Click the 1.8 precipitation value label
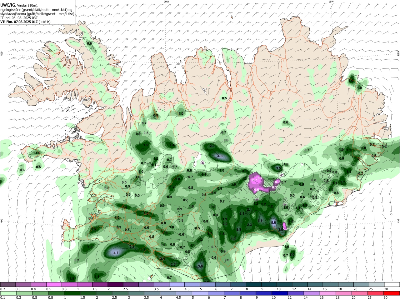Screen dimensions: 400x300 tap(178, 179)
